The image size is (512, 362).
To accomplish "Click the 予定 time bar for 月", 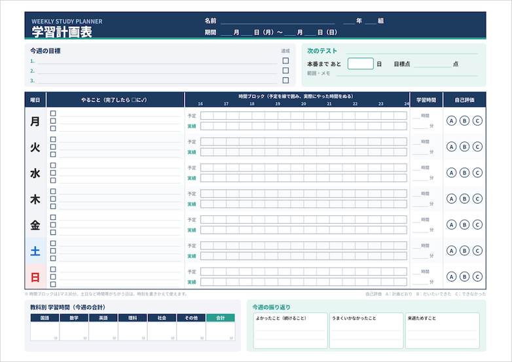I will (304, 116).
